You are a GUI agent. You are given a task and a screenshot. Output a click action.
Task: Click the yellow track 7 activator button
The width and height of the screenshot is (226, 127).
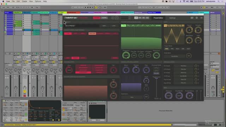pos(25,91)
